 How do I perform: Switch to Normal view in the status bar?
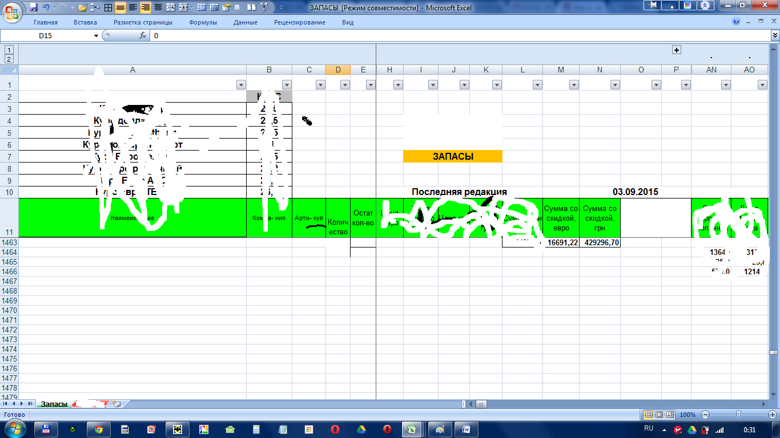coord(648,415)
